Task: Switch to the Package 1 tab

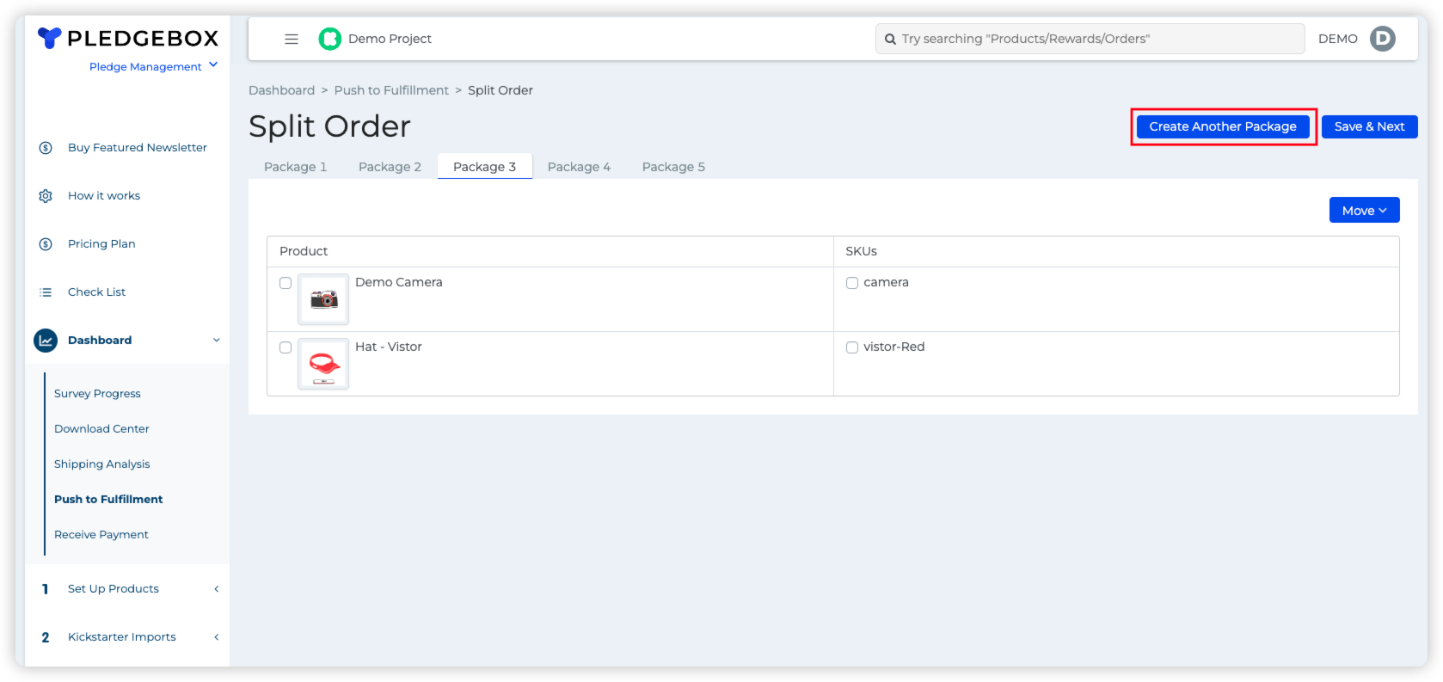Action: tap(296, 167)
